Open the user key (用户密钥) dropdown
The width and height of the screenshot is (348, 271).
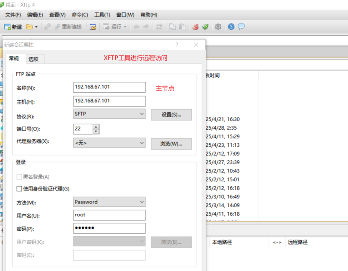pos(109,241)
